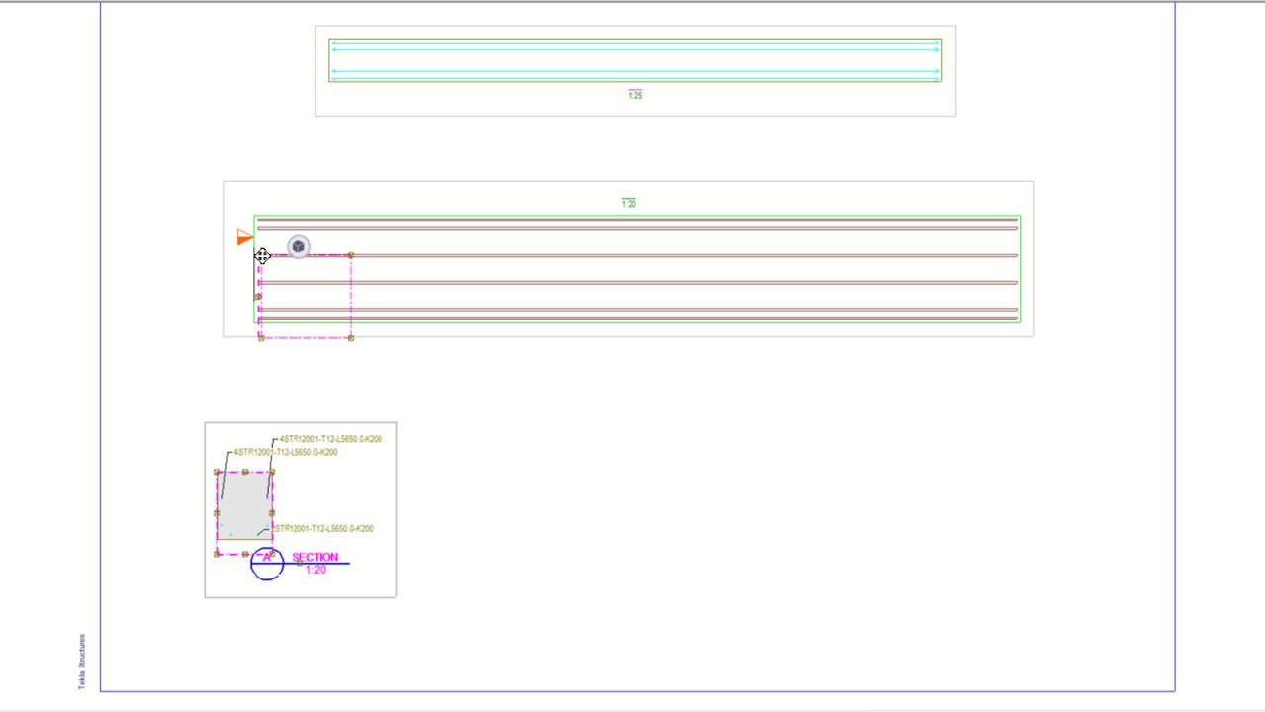Screen dimensions: 1265x712
Task: Click the grey concrete cross-section in section view
Action: [x=244, y=505]
